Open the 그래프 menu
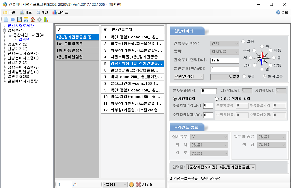The height and width of the screenshot is (188, 291). 60,12
